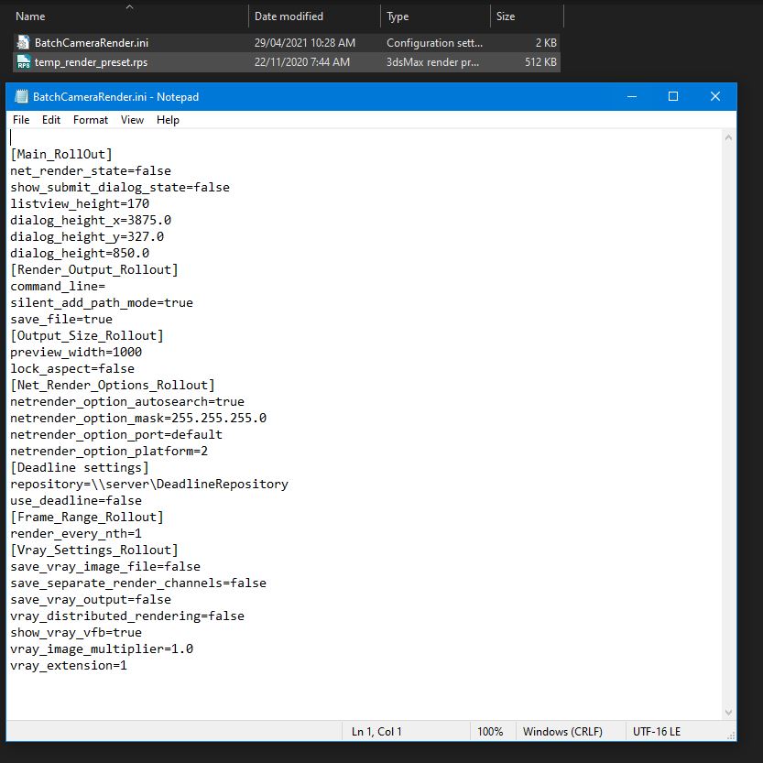Image resolution: width=763 pixels, height=763 pixels.
Task: Click the vray_image_multiplier=1.0 line
Action: click(102, 649)
